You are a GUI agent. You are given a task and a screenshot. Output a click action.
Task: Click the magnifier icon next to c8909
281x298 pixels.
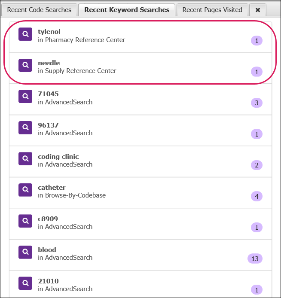click(25, 221)
